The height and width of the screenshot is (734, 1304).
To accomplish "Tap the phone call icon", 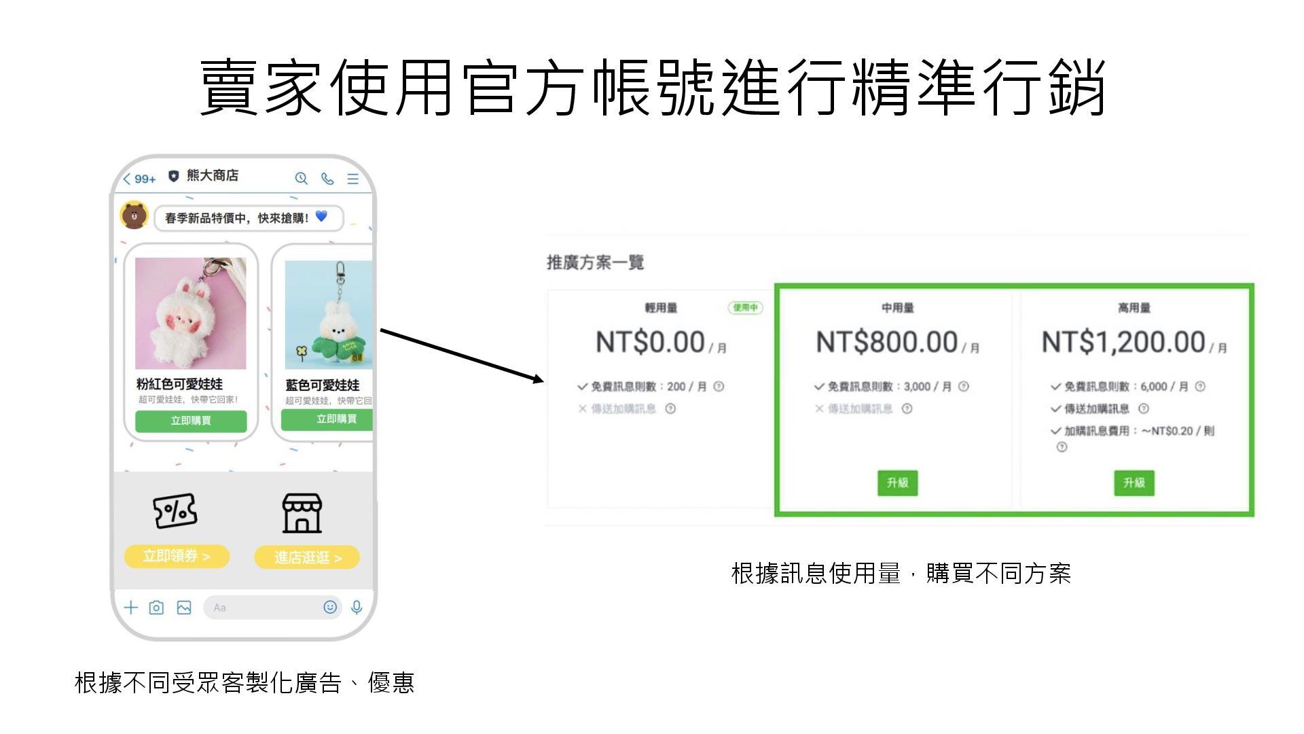I will (327, 178).
